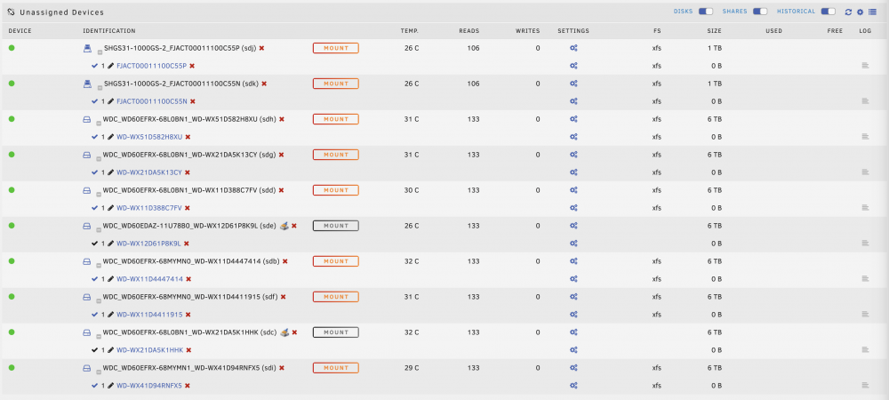Edit mount point name of FJACT00011100C55P
Image resolution: width=889 pixels, height=400 pixels.
point(111,66)
